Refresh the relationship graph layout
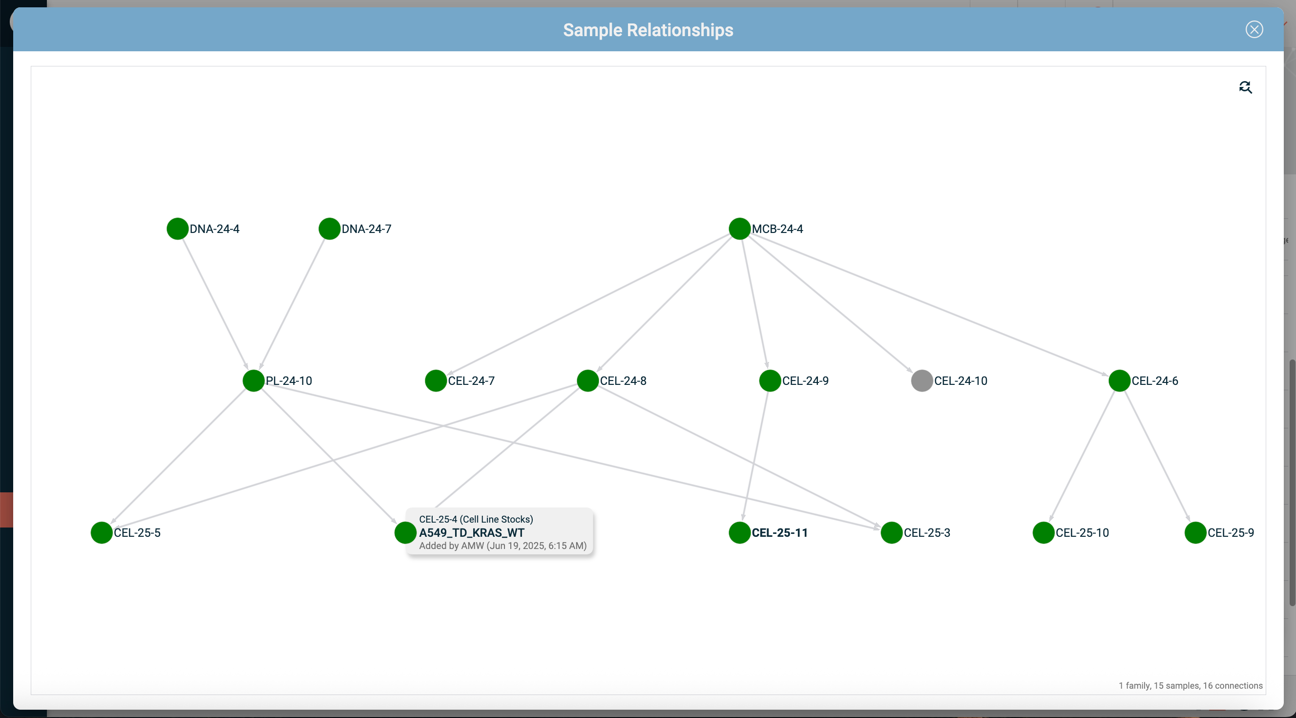 1246,86
